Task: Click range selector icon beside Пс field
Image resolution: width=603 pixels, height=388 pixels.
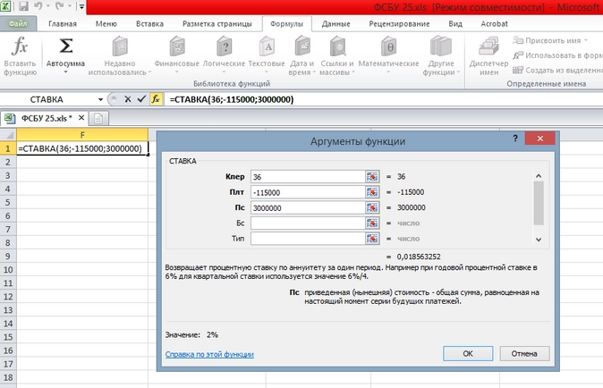Action: coord(372,207)
